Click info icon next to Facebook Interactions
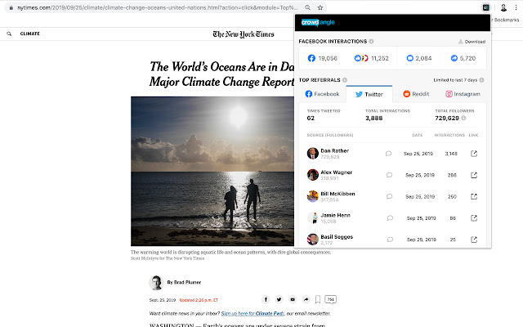The height and width of the screenshot is (327, 523). [372, 41]
